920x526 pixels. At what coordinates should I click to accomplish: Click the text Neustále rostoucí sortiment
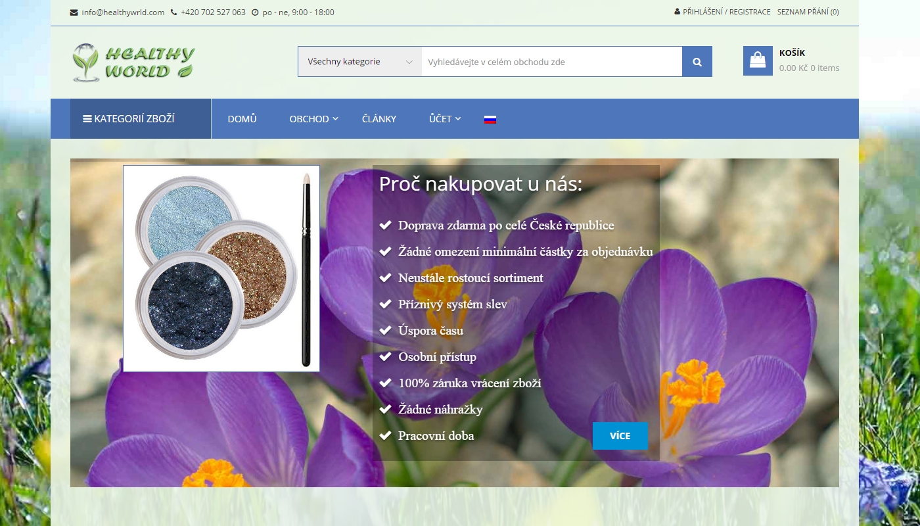click(x=471, y=278)
